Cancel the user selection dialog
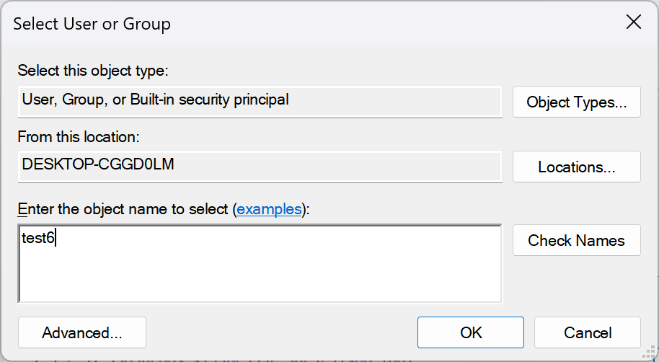The image size is (659, 362). tap(587, 332)
